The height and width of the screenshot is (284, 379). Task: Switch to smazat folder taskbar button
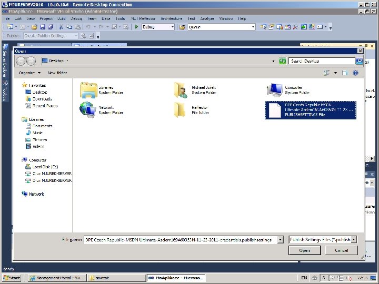pyautogui.click(x=116, y=278)
